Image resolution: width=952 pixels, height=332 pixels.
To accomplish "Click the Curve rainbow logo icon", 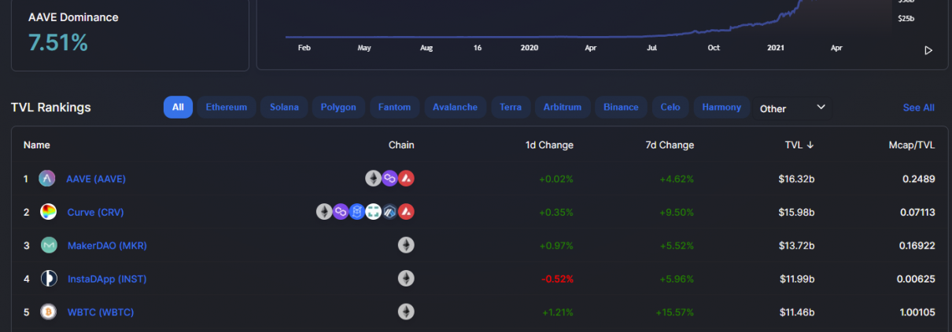I will (49, 212).
